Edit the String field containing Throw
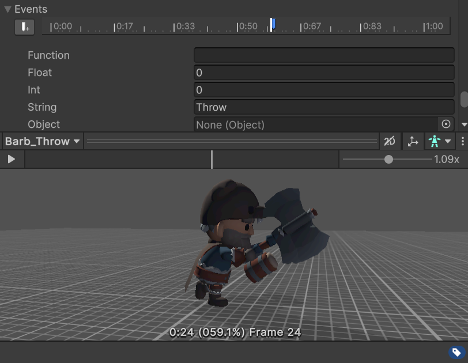The image size is (468, 363). [x=324, y=107]
